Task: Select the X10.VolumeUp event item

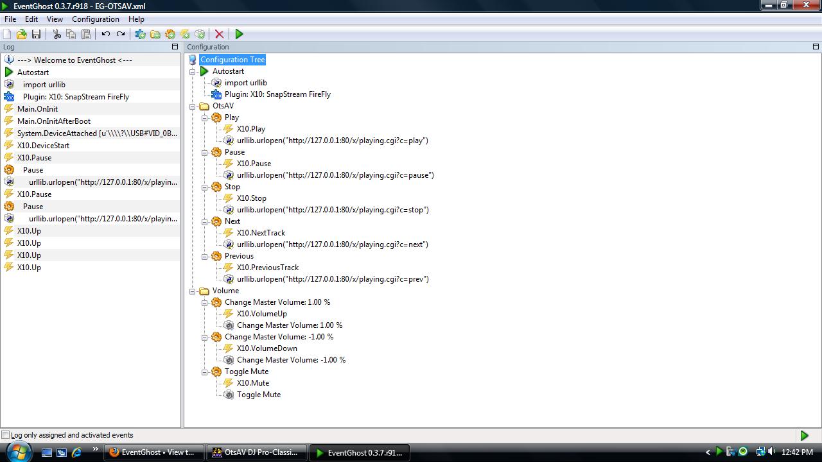Action: (x=261, y=314)
